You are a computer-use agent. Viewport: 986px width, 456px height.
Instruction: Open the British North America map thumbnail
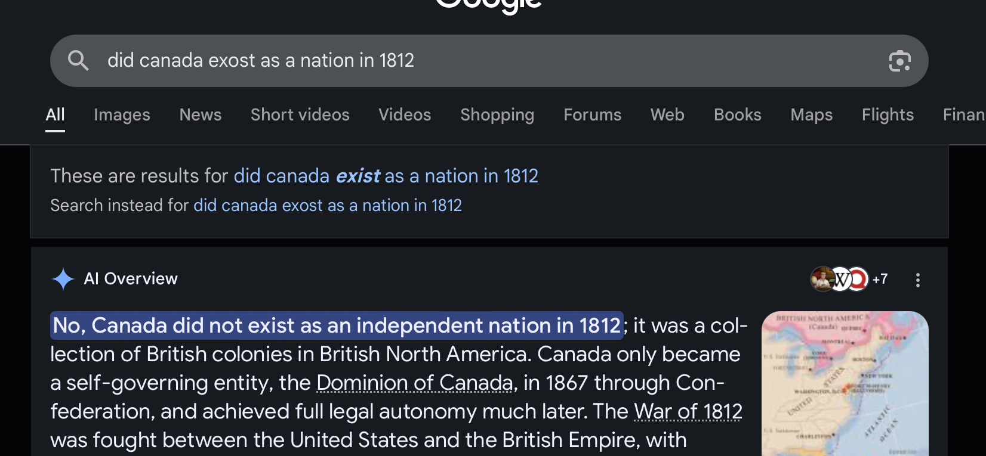[845, 383]
